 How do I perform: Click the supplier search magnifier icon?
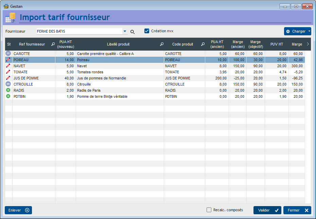click(x=133, y=32)
